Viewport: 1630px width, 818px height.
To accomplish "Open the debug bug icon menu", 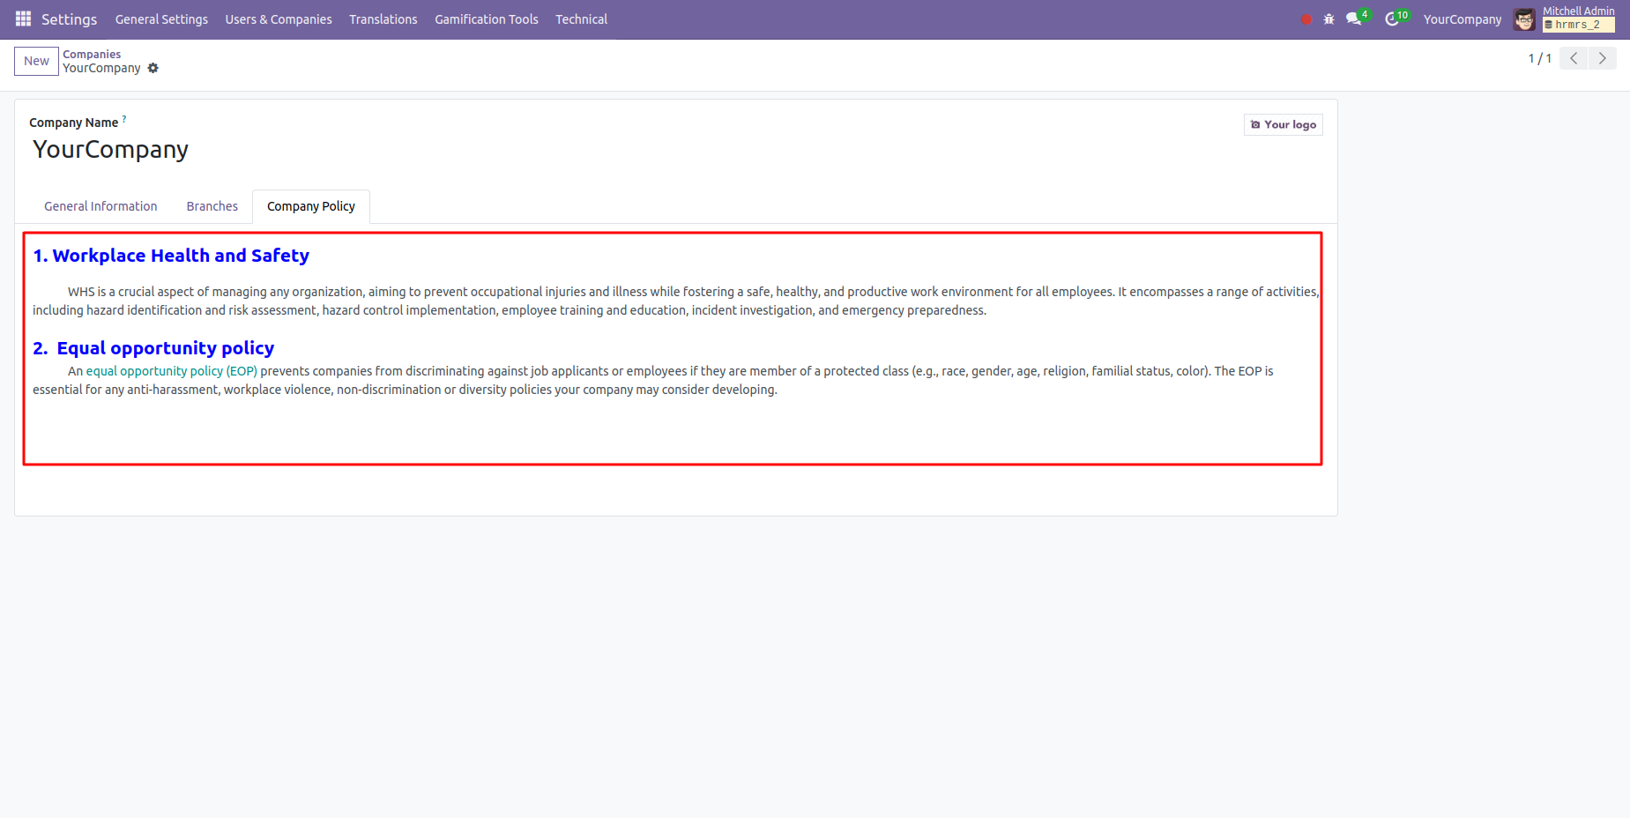I will tap(1329, 19).
